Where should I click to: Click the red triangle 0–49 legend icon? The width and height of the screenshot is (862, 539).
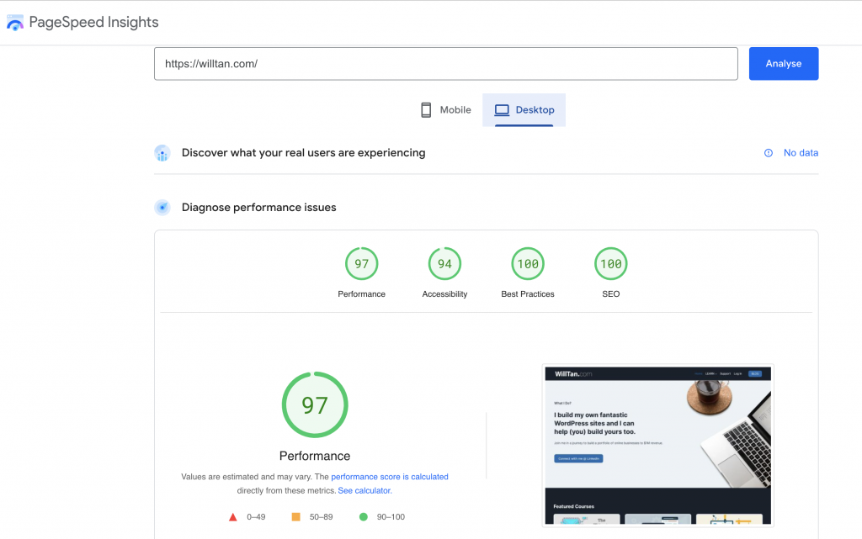pos(233,517)
